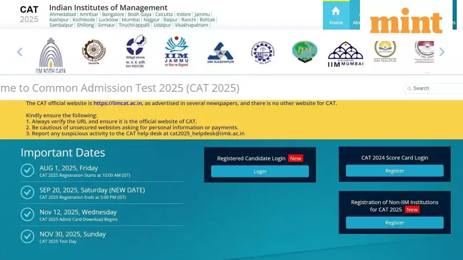Viewport: 463px width, 260px height.
Task: Open the round blue emblem after IIM Kashipur
Action: (x=263, y=53)
